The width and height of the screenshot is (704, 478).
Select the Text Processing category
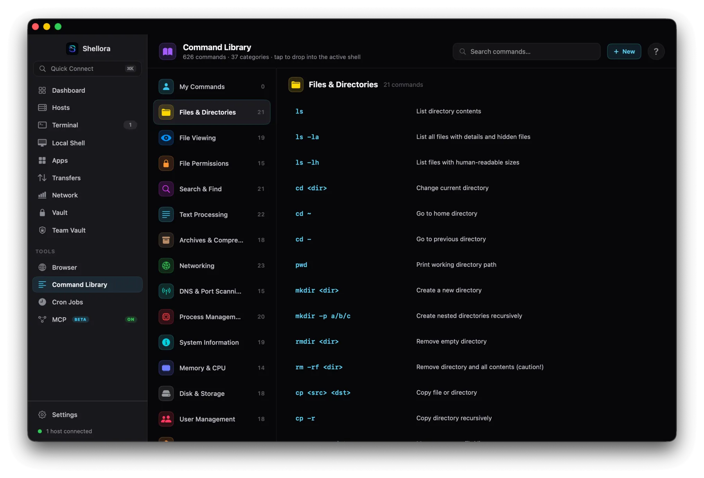coord(212,214)
